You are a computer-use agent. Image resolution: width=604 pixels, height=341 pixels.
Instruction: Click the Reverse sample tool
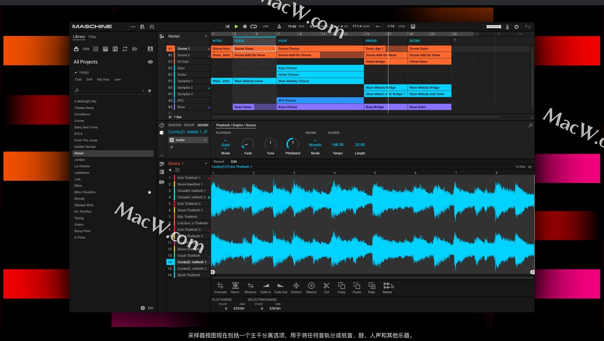pos(250,288)
